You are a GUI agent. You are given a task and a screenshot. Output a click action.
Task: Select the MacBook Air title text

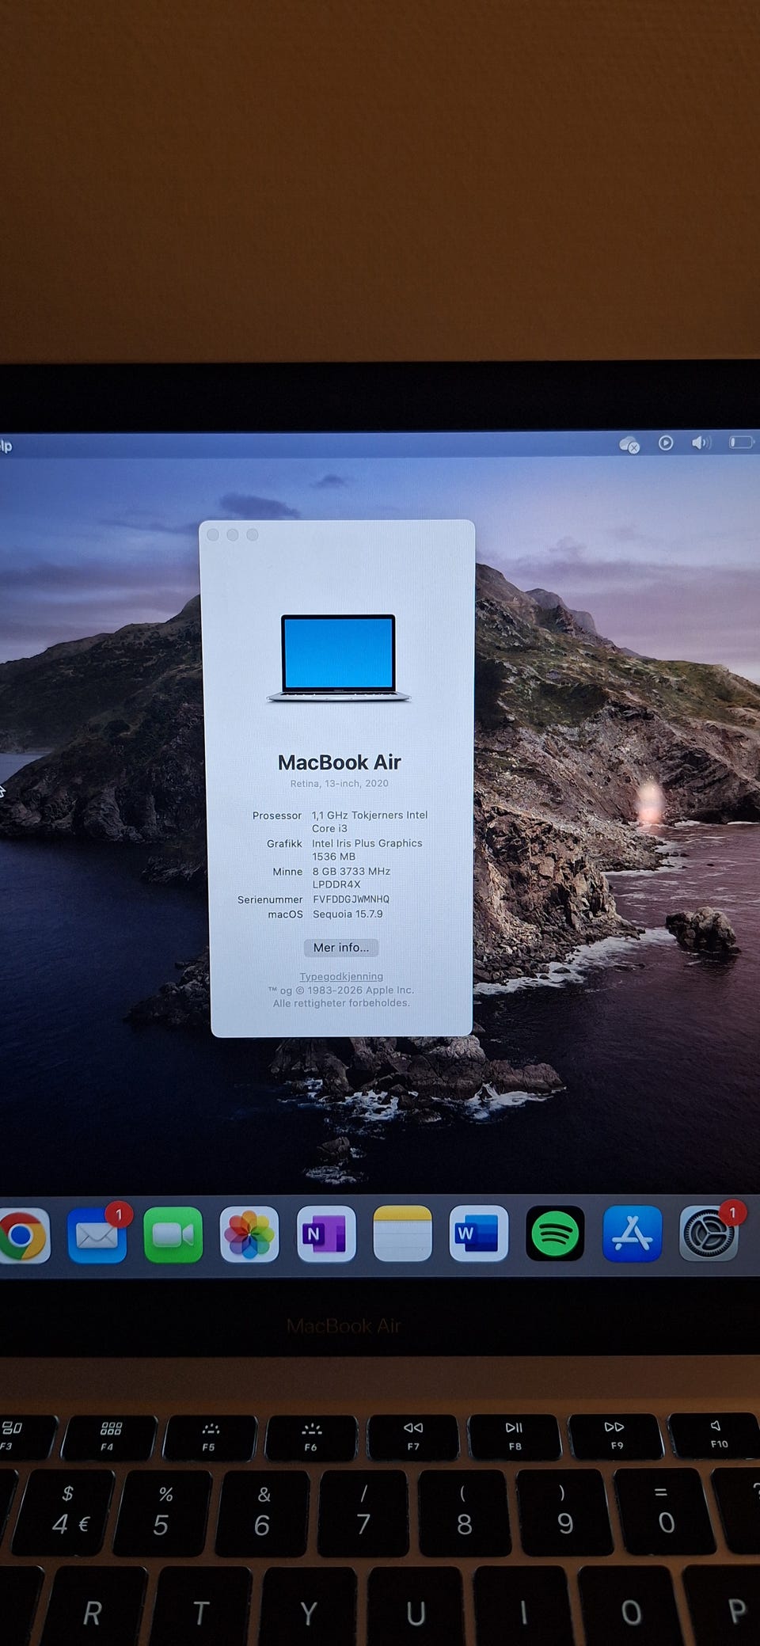340,762
